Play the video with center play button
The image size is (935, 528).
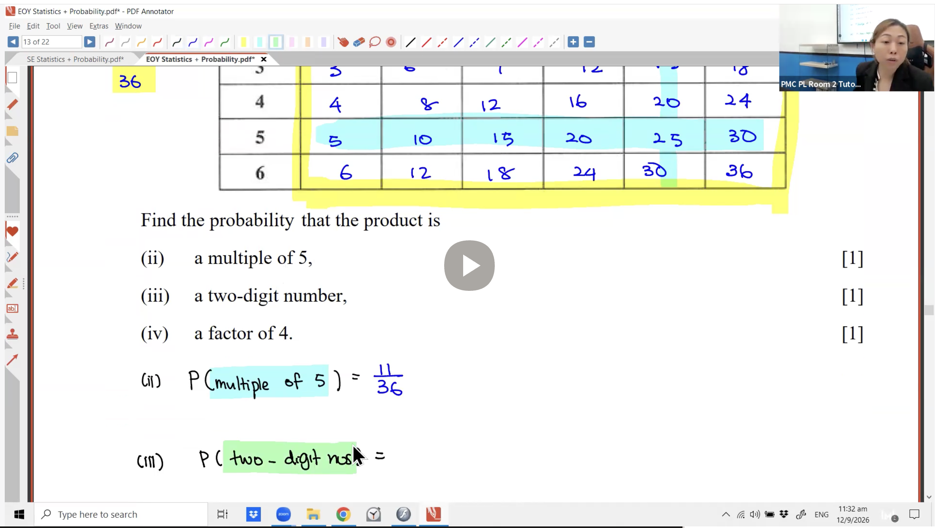pos(469,266)
